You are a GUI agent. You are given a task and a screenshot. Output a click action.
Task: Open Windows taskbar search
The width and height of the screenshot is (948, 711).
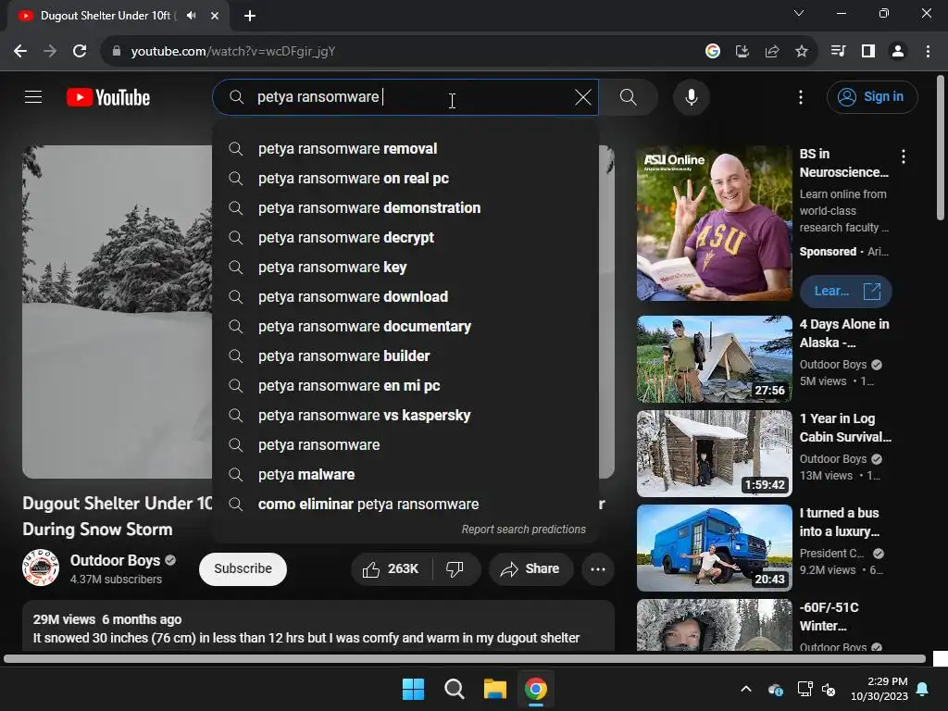[x=454, y=689]
